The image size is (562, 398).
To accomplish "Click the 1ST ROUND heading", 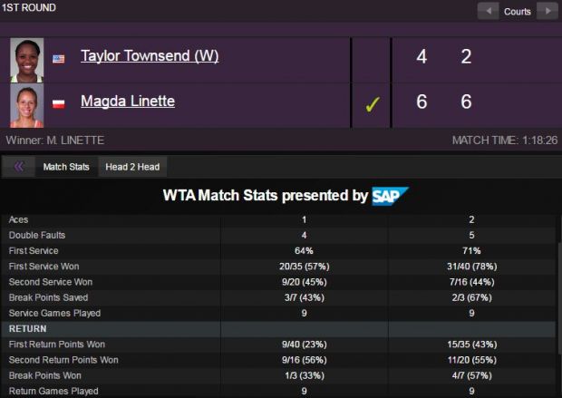I will point(29,7).
